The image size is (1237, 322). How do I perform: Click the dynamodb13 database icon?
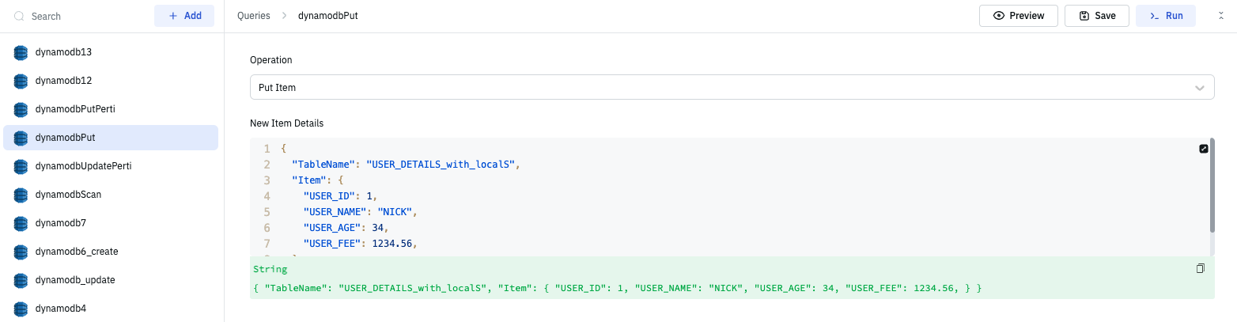21,52
